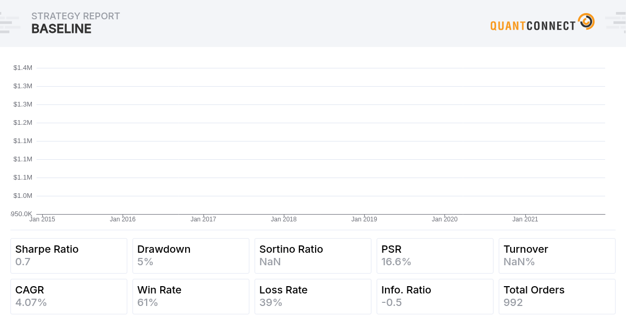Click the decorative lines icon top-right corner

tap(616, 22)
